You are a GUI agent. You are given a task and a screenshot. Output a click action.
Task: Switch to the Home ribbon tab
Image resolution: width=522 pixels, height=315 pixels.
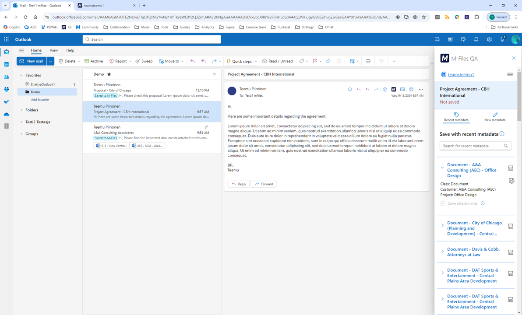click(x=36, y=51)
